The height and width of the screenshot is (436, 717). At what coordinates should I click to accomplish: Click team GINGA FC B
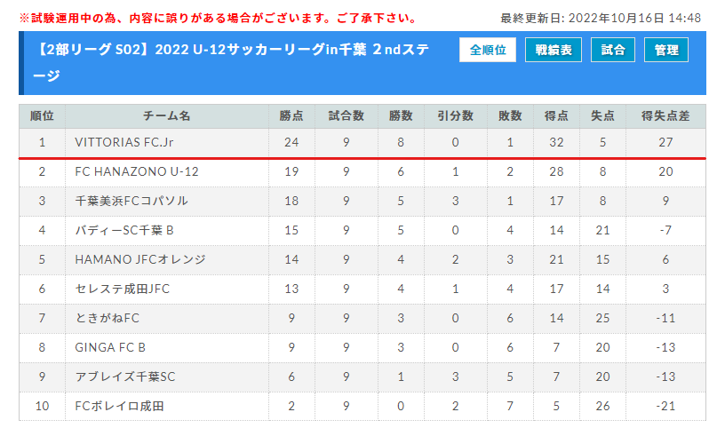tap(110, 347)
